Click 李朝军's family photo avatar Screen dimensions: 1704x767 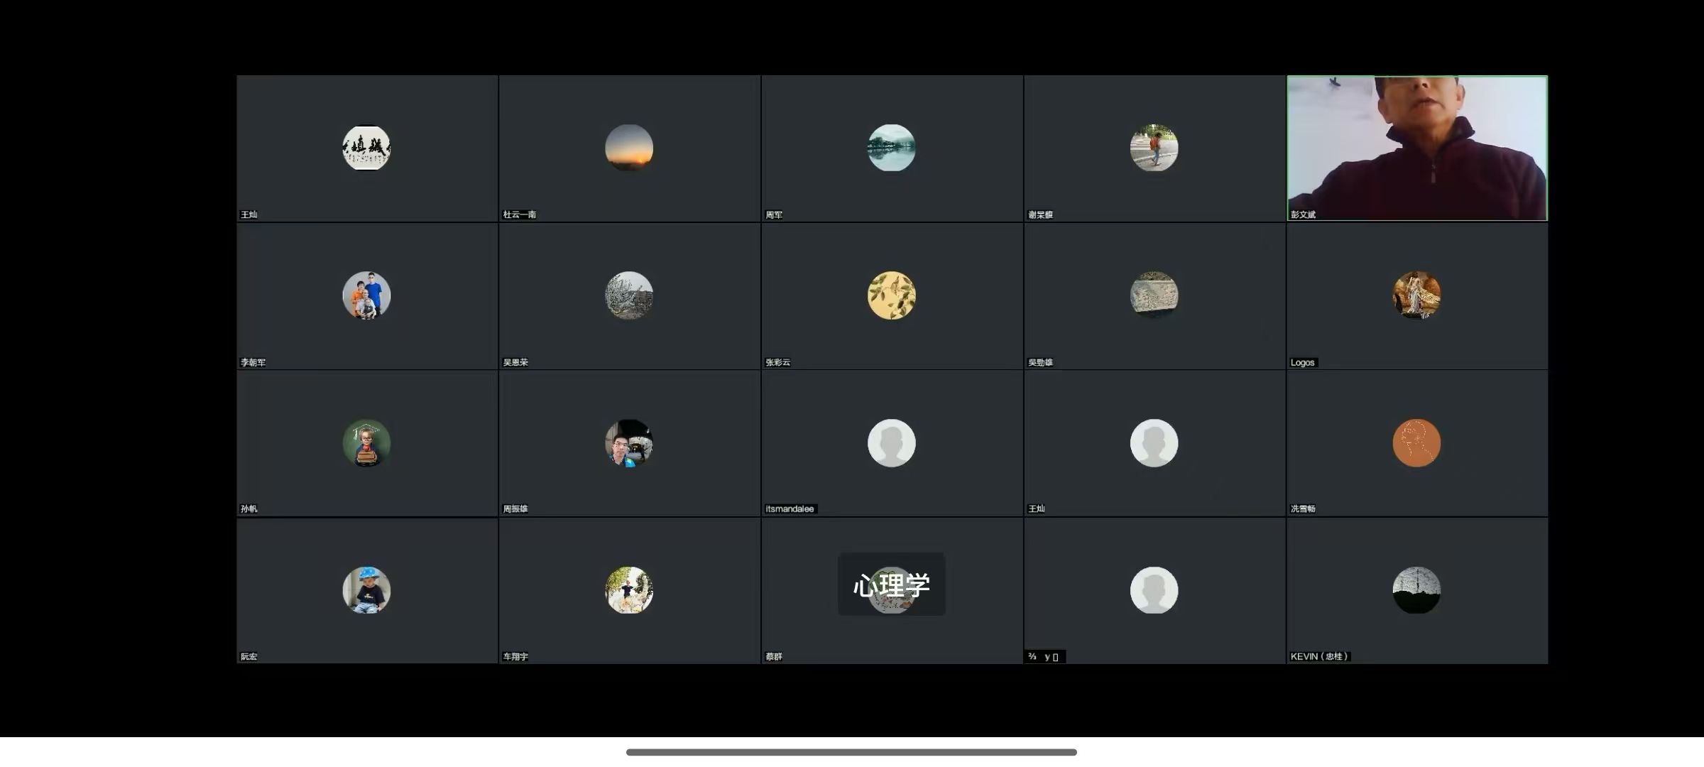366,295
